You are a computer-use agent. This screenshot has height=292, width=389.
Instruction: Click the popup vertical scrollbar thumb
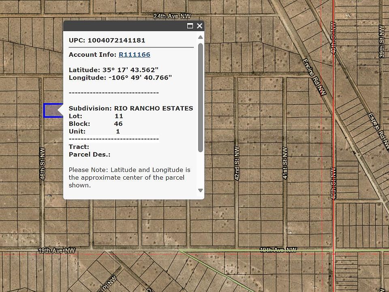click(x=201, y=97)
